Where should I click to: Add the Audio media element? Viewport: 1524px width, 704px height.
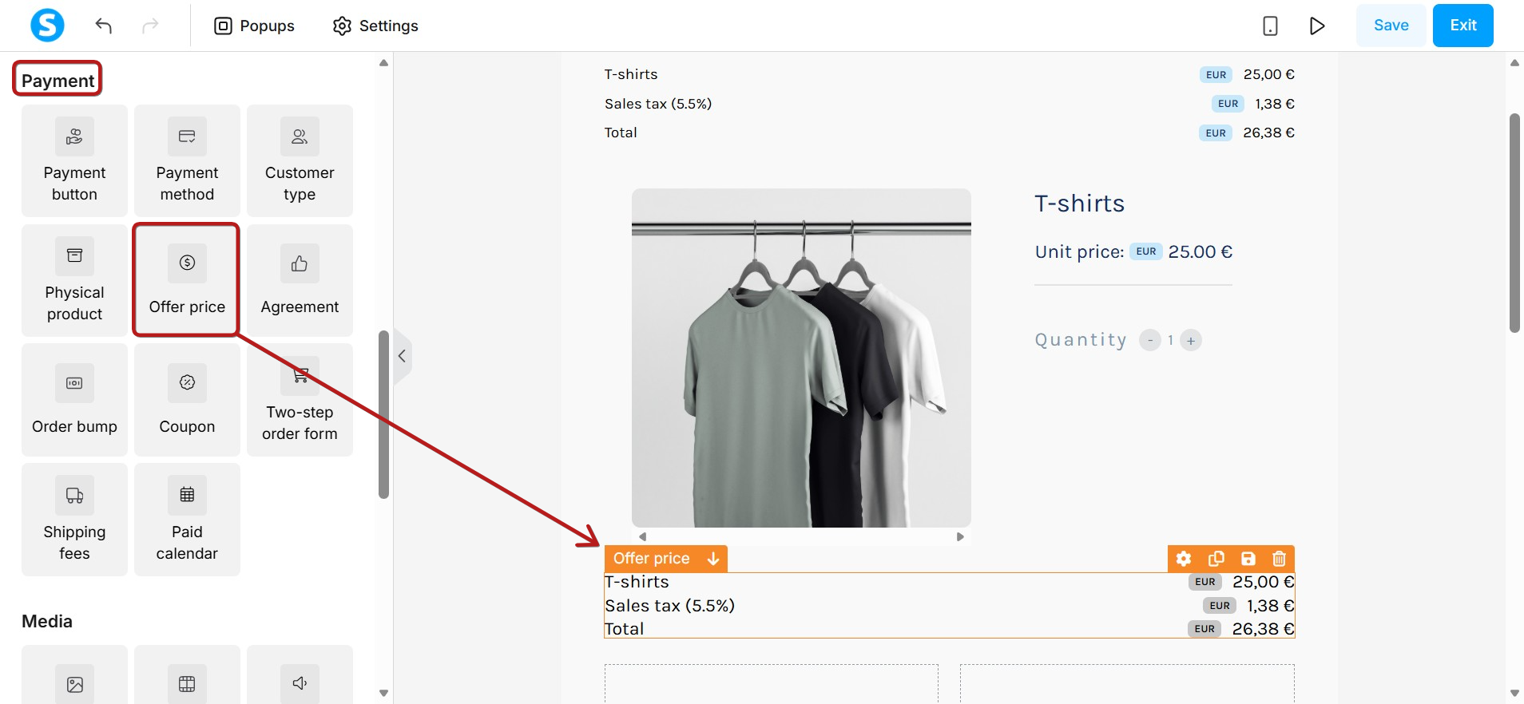point(300,675)
